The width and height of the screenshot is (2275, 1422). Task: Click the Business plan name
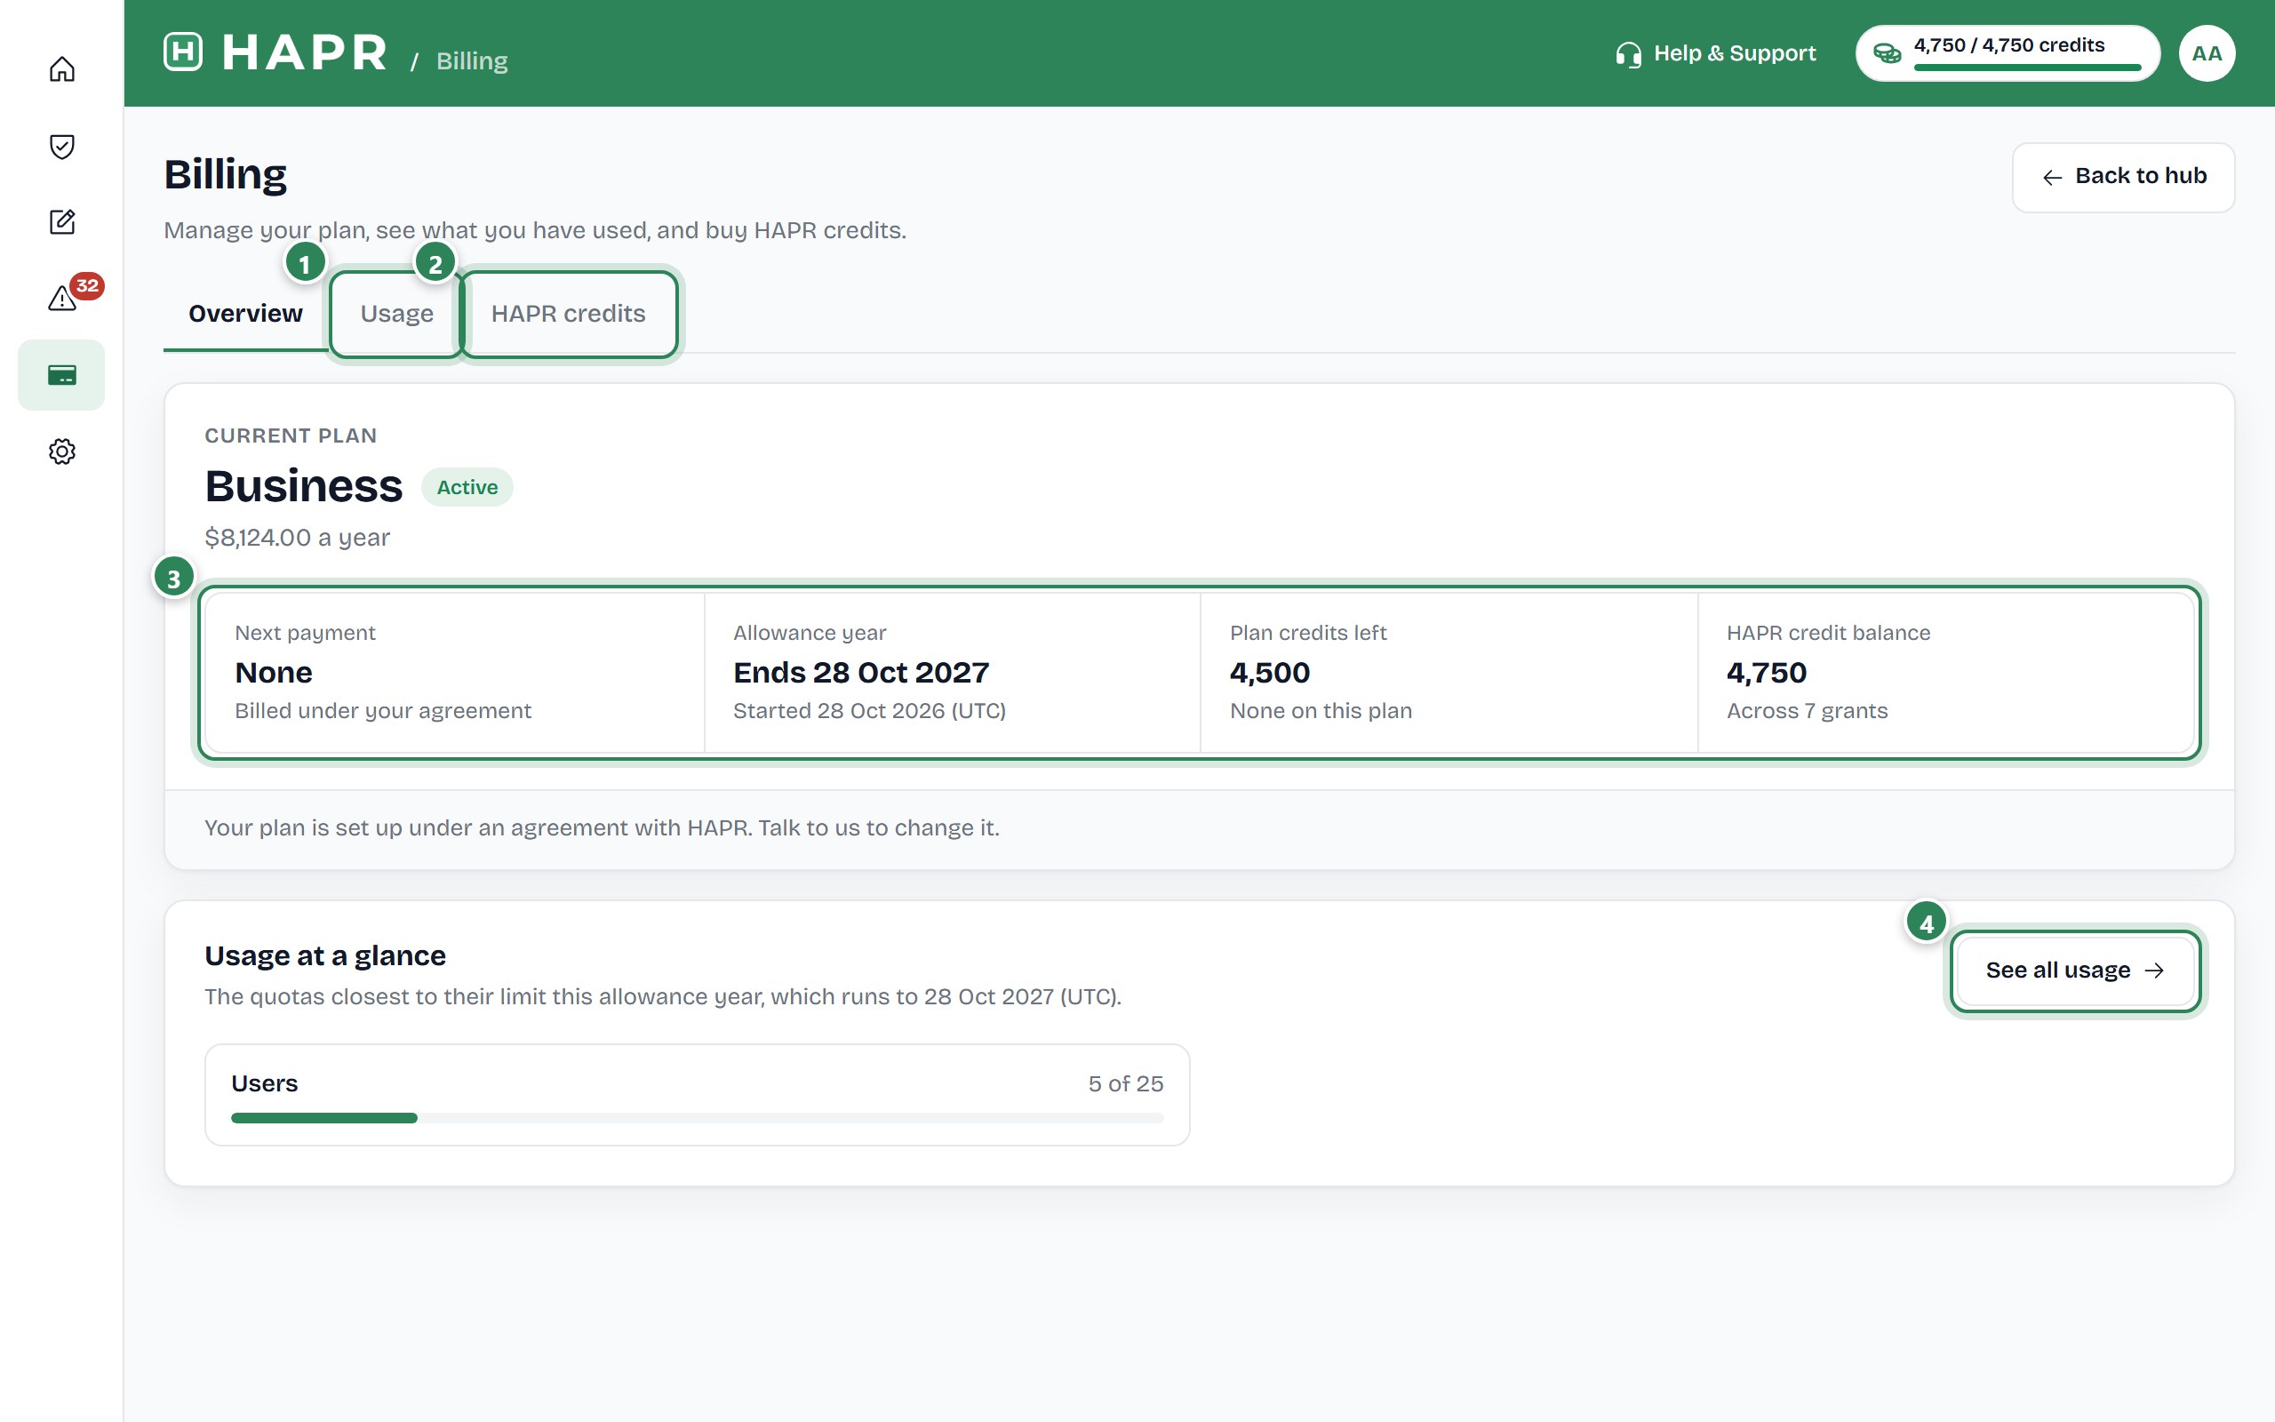[x=304, y=486]
